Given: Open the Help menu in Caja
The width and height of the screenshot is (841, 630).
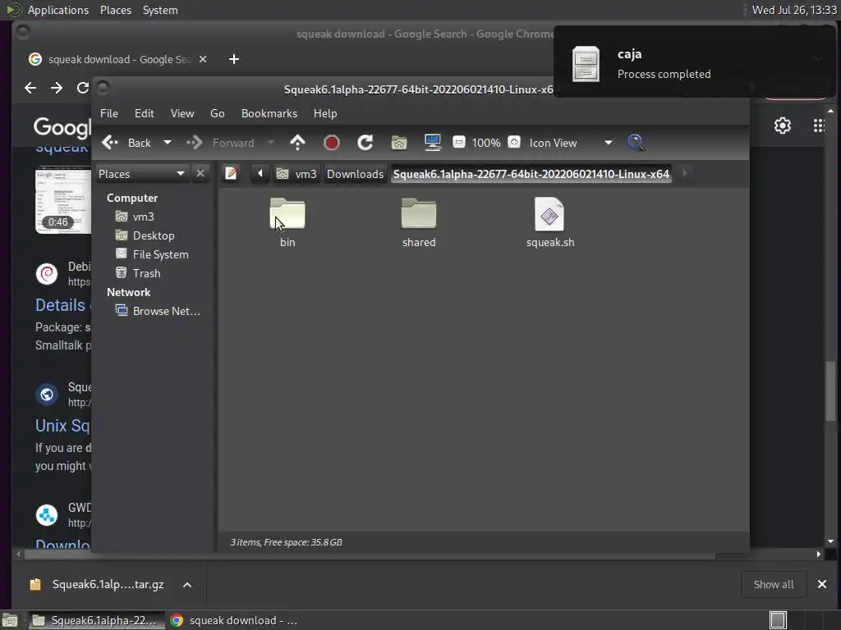Looking at the screenshot, I should [x=325, y=113].
